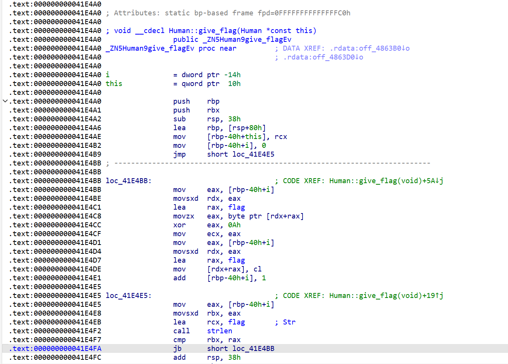This screenshot has width=508, height=364.
Task: Select the 'movsxd rbx, eax' instruction
Action: tap(207, 313)
